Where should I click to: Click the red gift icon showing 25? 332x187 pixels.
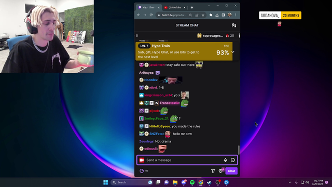pos(227,36)
